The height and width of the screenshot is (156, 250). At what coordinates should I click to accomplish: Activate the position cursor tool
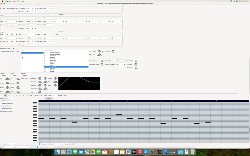[x=2, y=95]
